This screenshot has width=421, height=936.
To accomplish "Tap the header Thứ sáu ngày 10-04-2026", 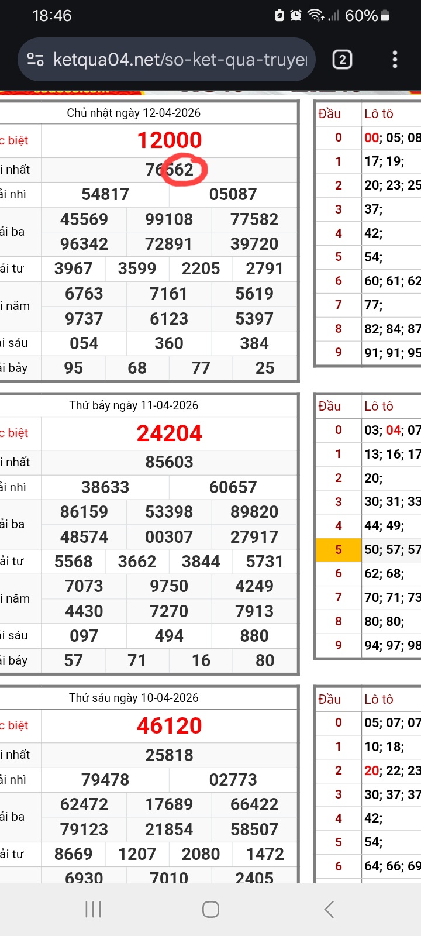I will 133,698.
